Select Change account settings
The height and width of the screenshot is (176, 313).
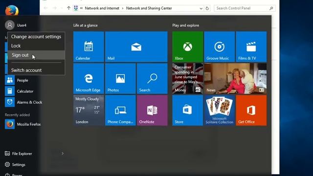coord(36,37)
